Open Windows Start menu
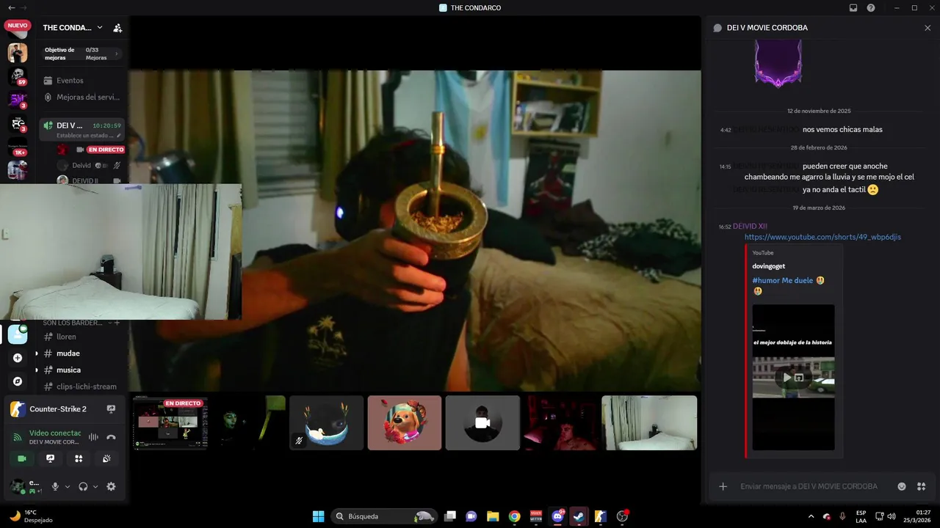 [318, 516]
